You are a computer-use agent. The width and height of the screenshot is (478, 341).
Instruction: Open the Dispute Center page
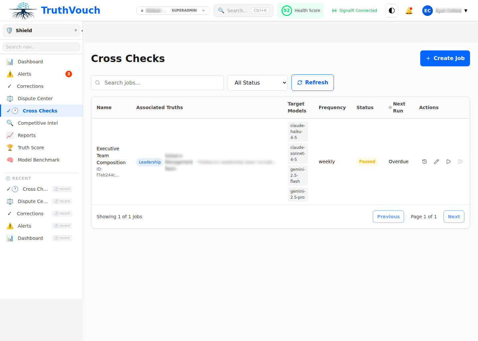pyautogui.click(x=35, y=98)
